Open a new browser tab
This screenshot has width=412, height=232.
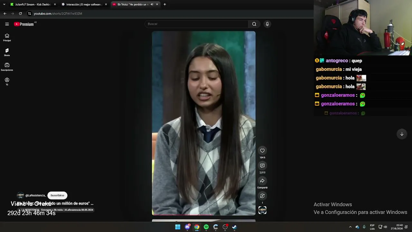tap(165, 5)
